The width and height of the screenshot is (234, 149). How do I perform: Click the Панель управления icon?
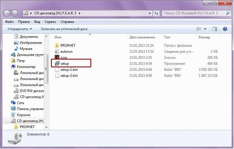click(x=13, y=109)
